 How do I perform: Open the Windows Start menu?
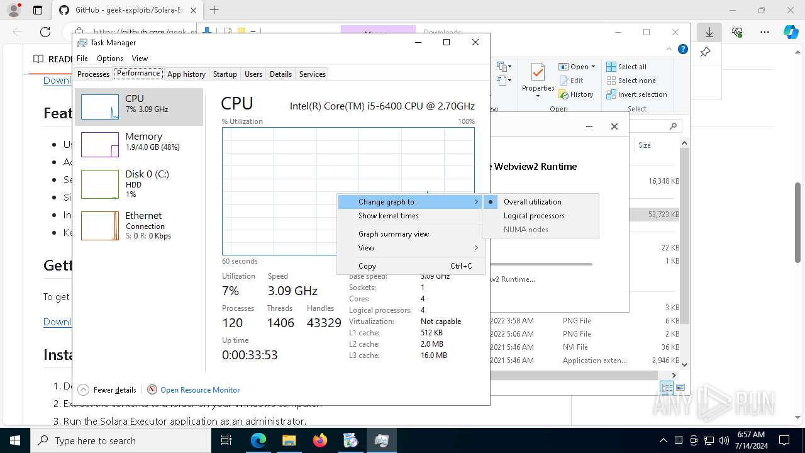click(x=15, y=440)
